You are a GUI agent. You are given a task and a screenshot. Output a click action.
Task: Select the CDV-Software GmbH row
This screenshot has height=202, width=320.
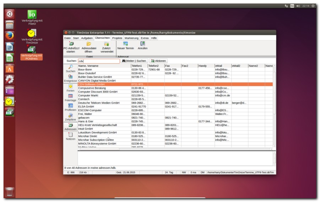[x=175, y=84]
